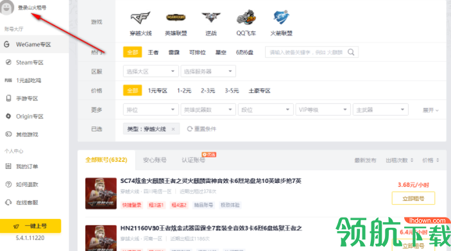Screen dimensions: 451x251
Task: Select the 3-5元 price filter
Action: [232, 91]
